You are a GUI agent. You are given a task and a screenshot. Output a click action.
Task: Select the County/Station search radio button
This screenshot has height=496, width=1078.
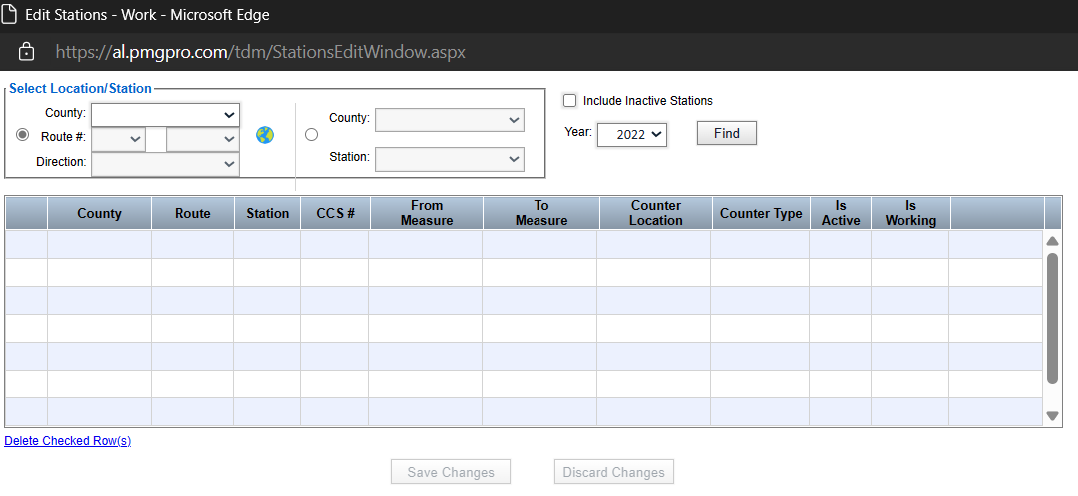[311, 135]
